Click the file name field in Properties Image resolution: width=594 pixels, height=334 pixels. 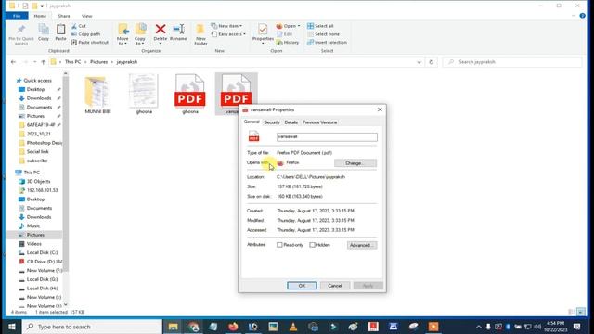327,136
